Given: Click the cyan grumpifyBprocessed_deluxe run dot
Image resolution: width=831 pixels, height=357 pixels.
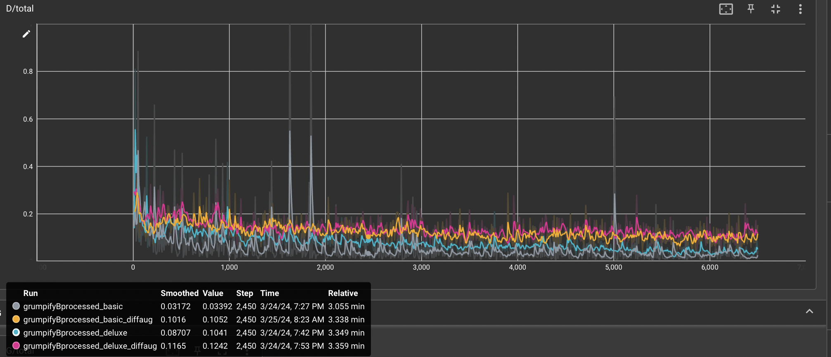Looking at the screenshot, I should tap(16, 332).
